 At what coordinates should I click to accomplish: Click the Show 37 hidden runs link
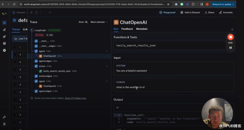coord(75,98)
